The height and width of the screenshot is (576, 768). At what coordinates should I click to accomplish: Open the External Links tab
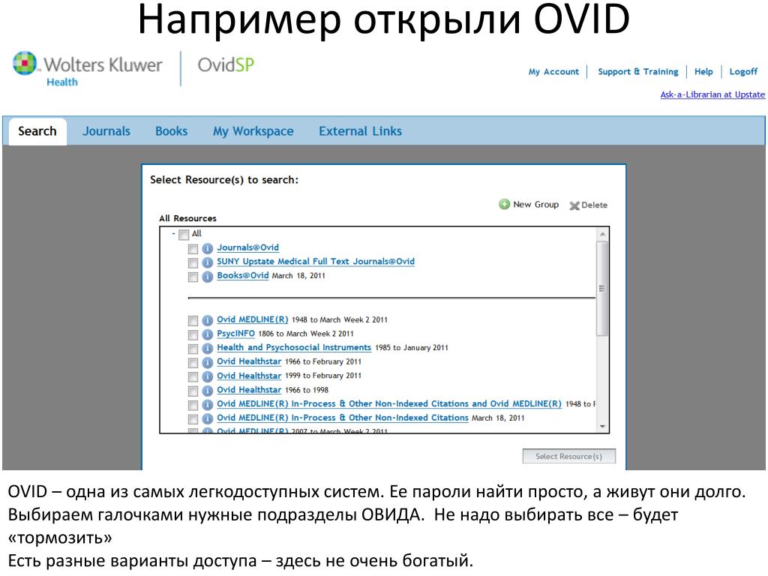pos(361,131)
